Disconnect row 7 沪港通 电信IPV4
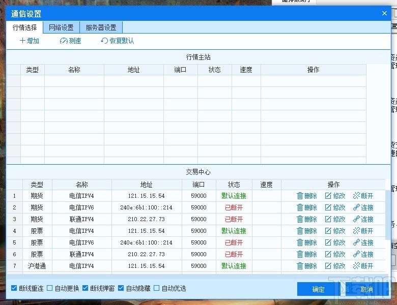 [363, 266]
